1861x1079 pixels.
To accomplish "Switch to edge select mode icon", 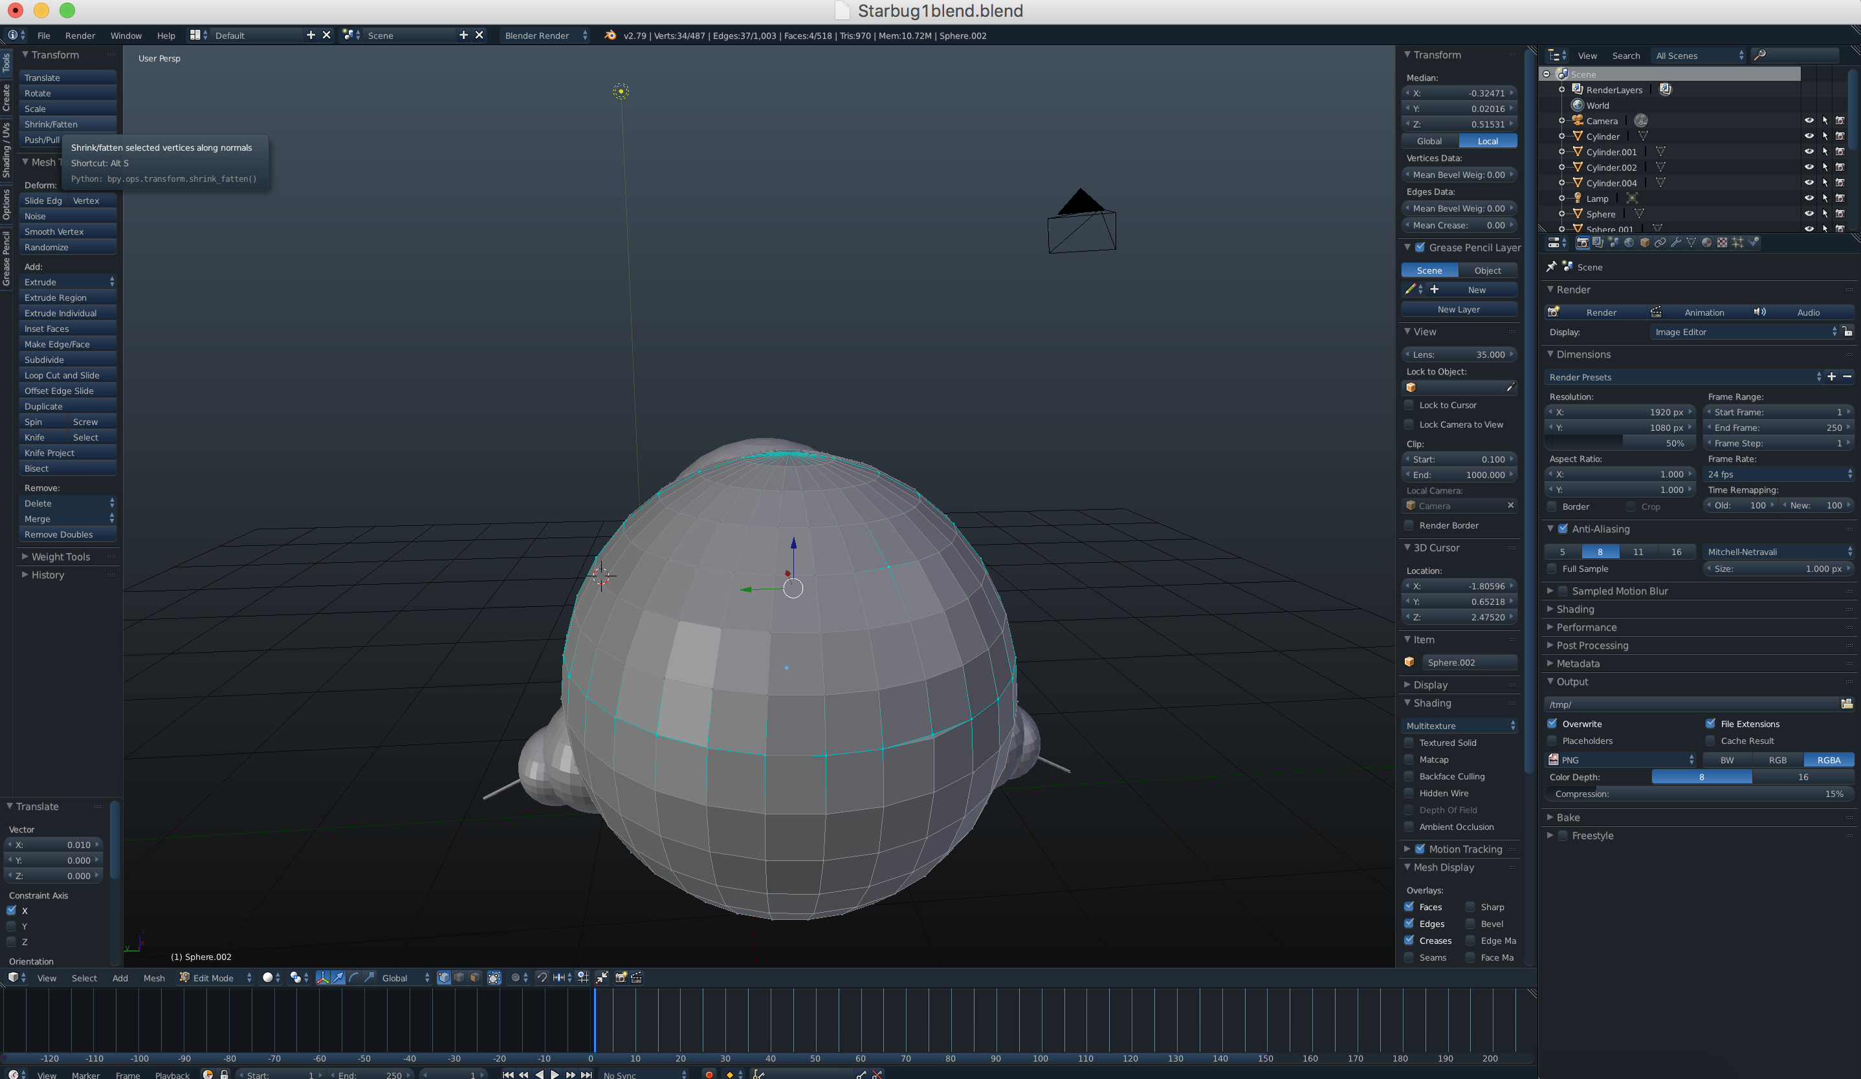I will [x=459, y=977].
